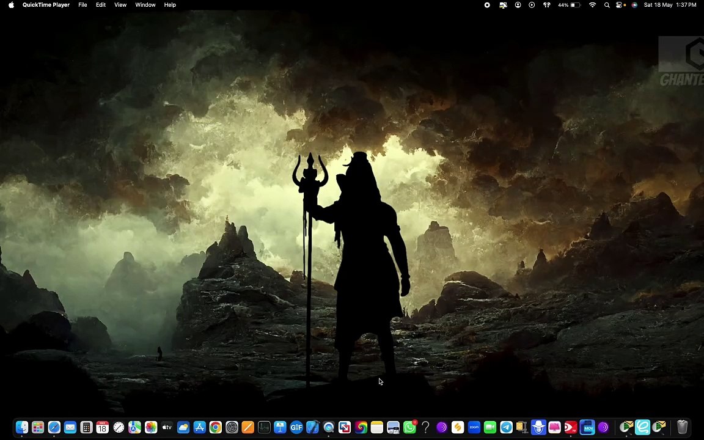This screenshot has width=704, height=440.
Task: Open the date and time notification panel
Action: click(670, 5)
